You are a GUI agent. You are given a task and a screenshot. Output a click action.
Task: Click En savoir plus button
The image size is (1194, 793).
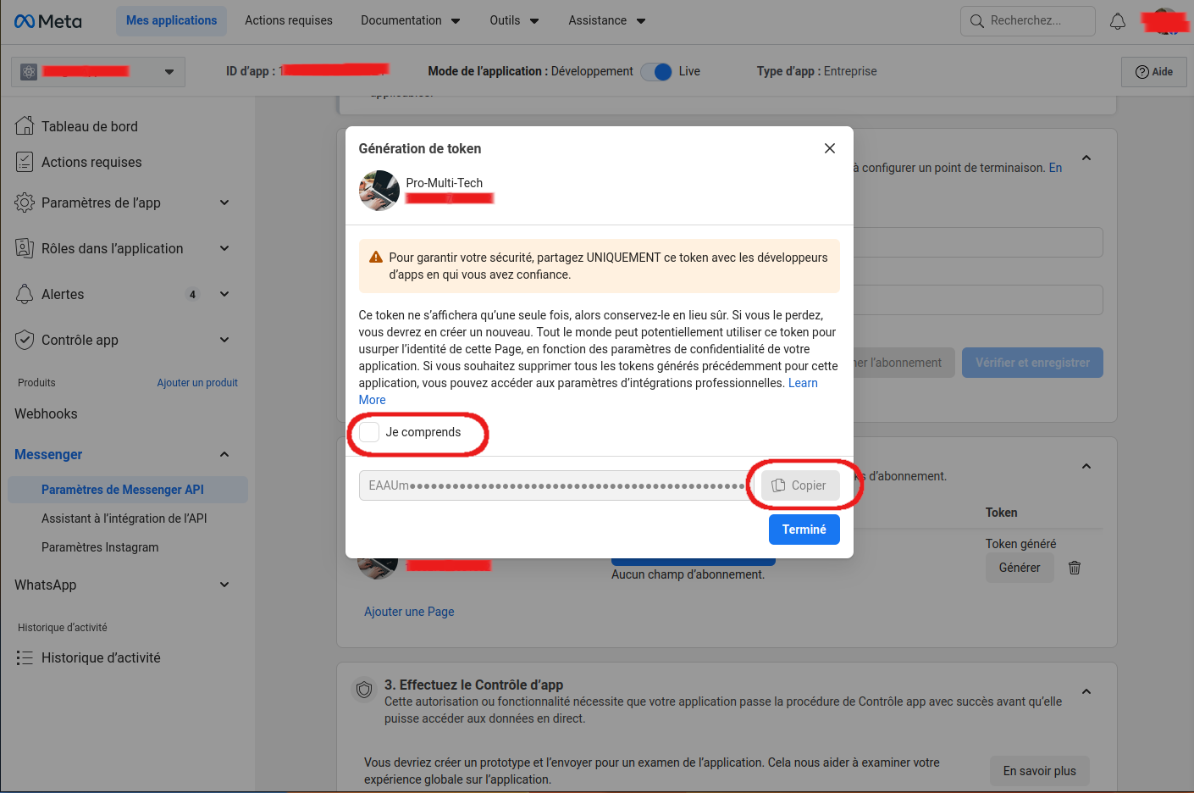1040,771
